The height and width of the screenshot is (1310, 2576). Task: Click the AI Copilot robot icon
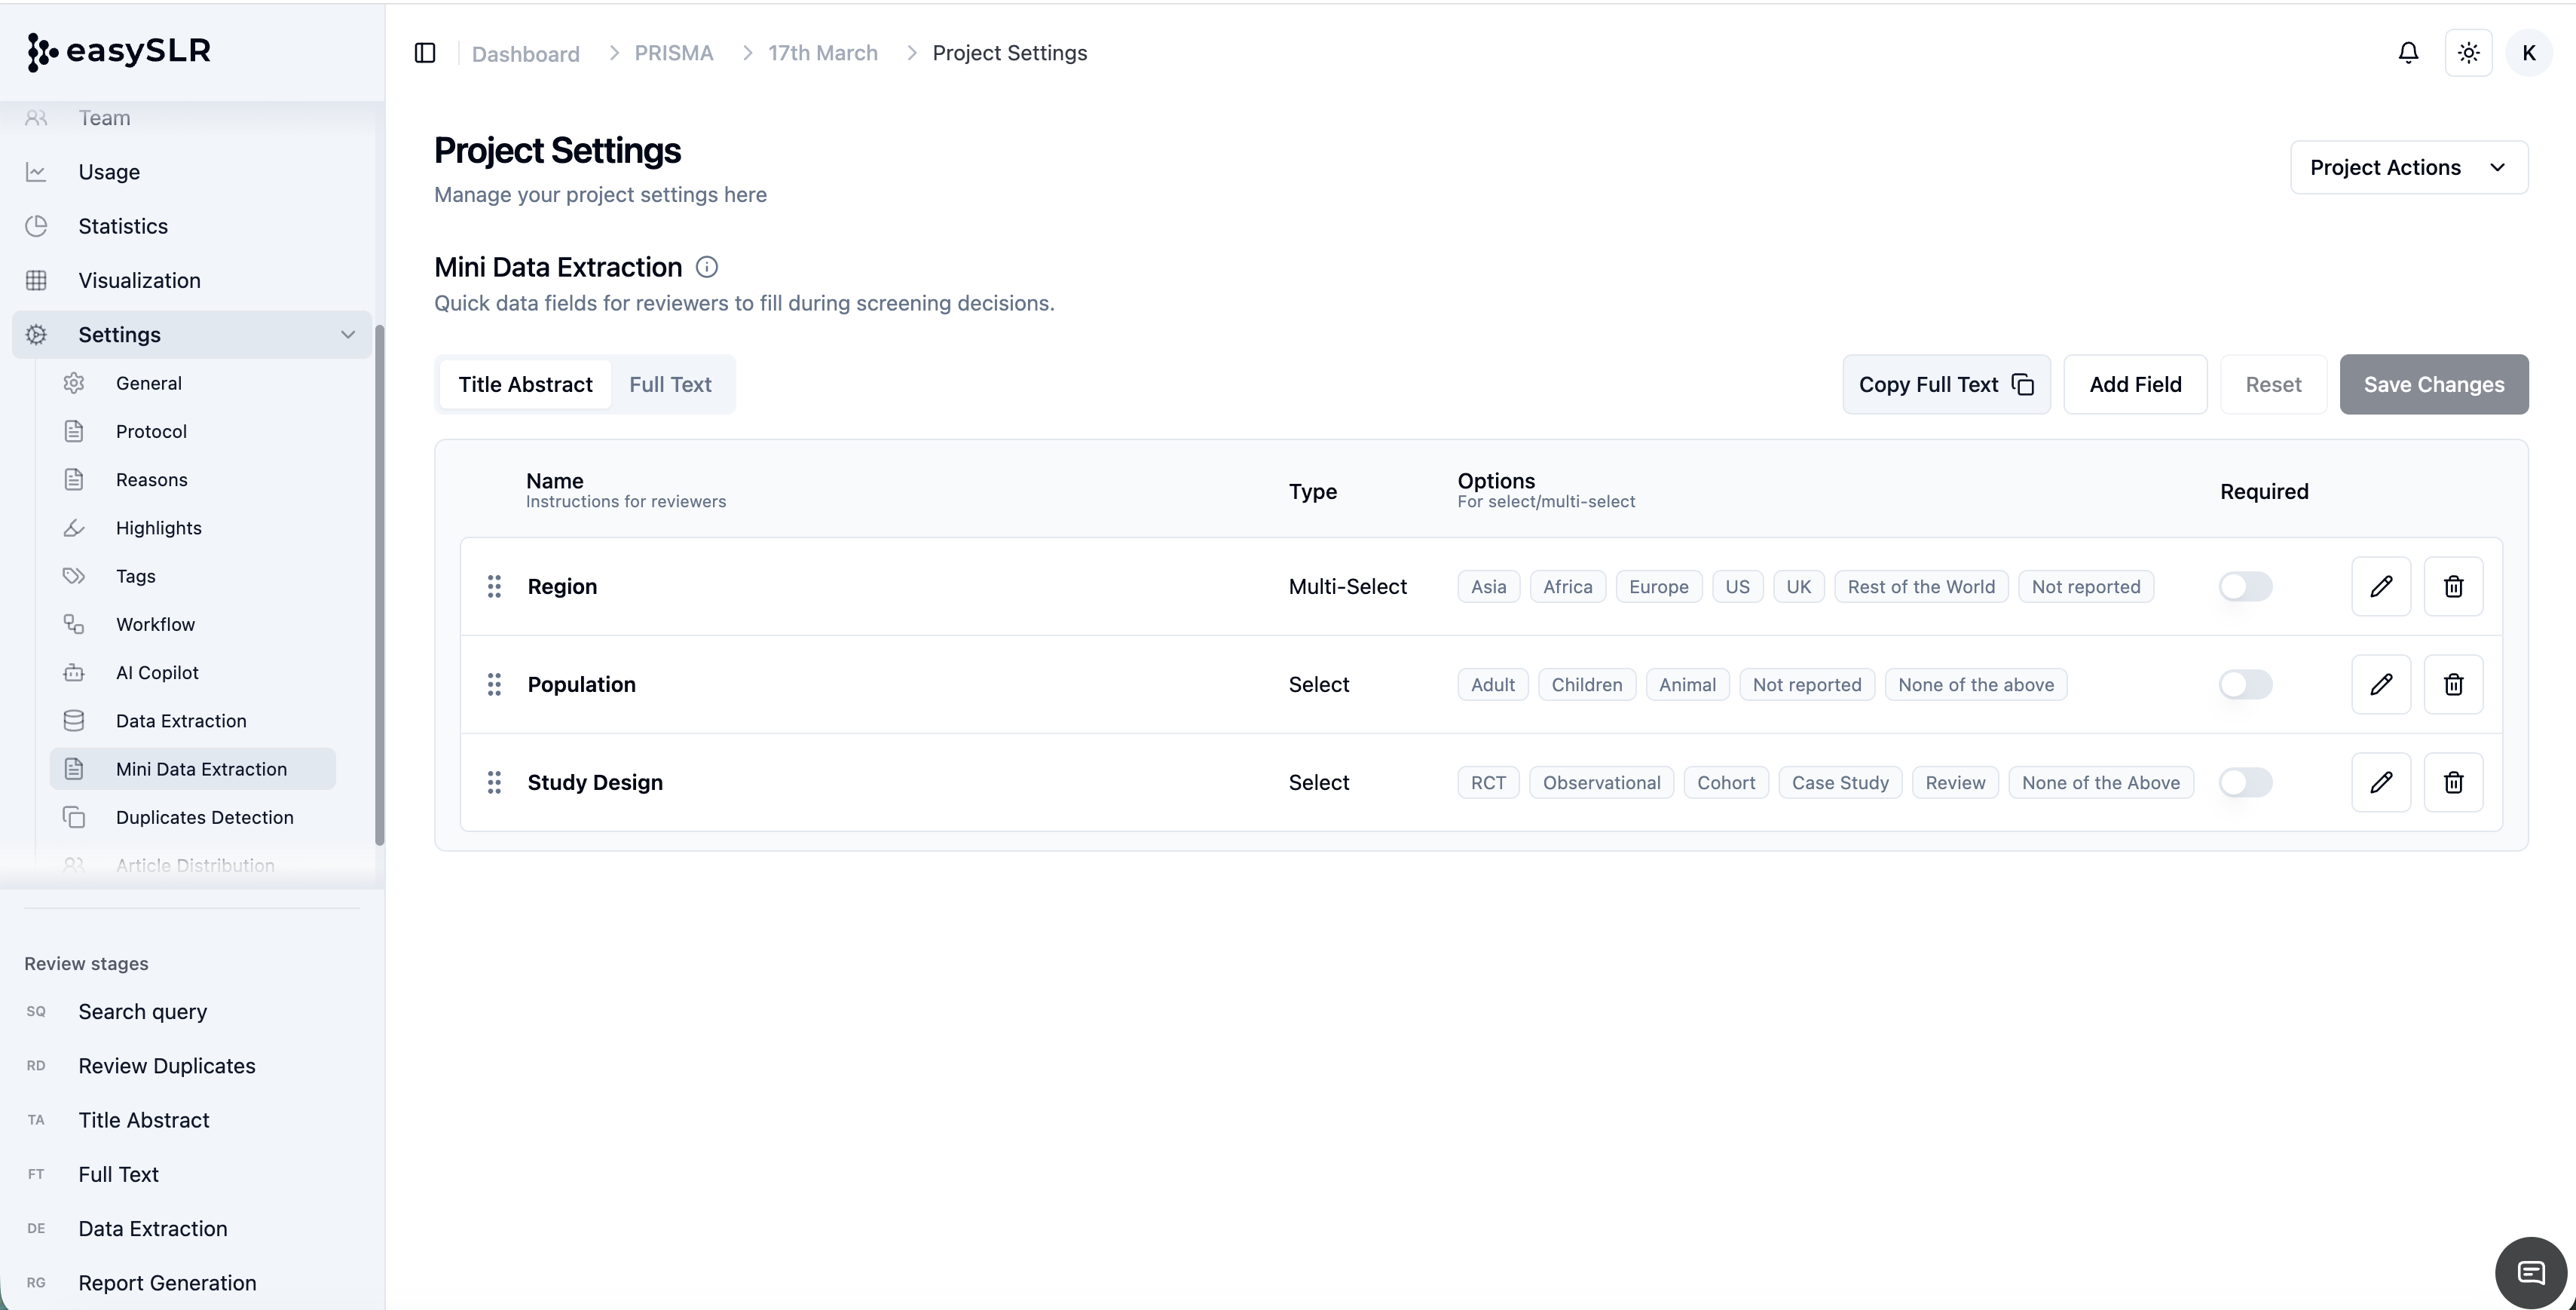(x=74, y=672)
